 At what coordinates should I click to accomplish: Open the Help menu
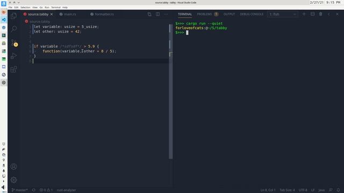tap(65, 8)
